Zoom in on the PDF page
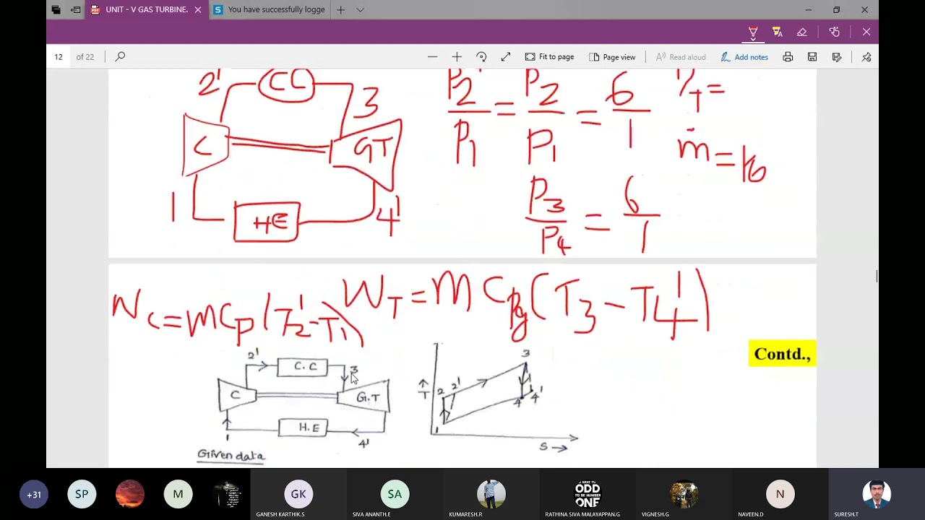Viewport: 925px width, 520px height. coord(457,57)
